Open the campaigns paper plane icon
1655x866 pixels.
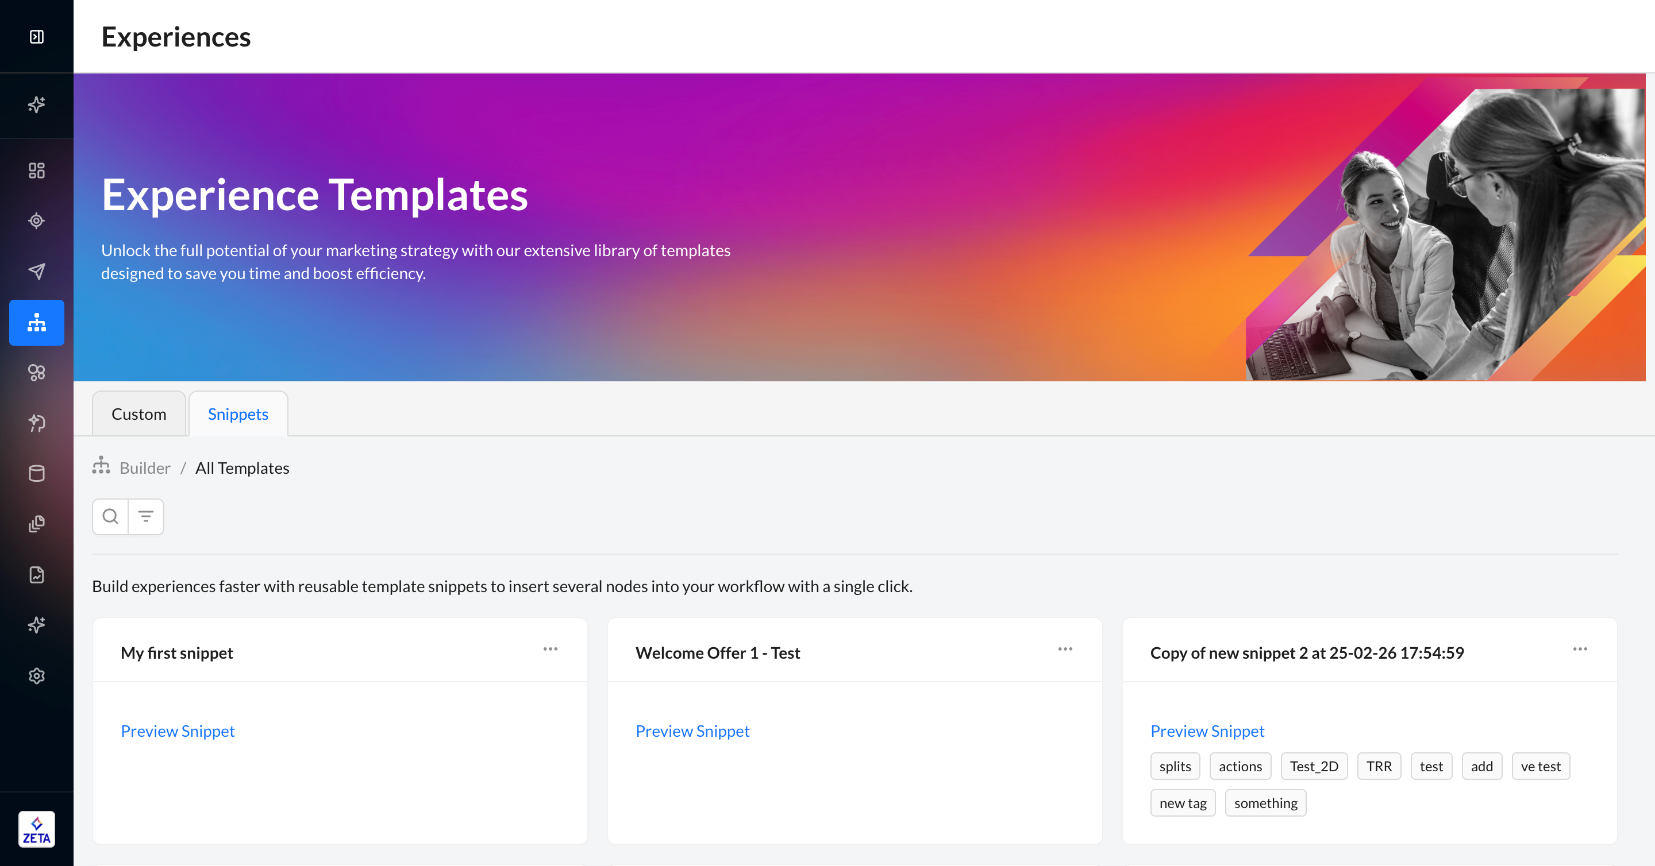(x=37, y=272)
